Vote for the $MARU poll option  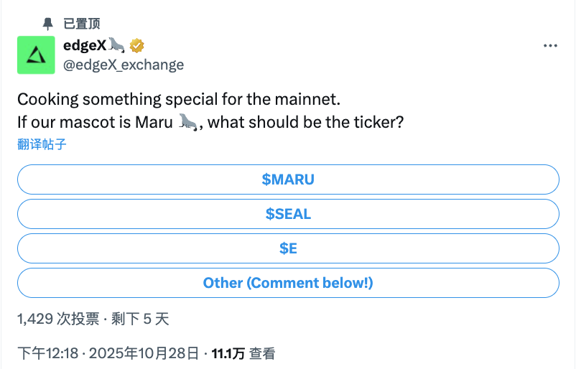click(x=288, y=179)
